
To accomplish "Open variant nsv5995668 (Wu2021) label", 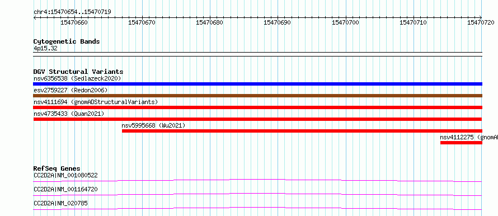I will 153,125.
